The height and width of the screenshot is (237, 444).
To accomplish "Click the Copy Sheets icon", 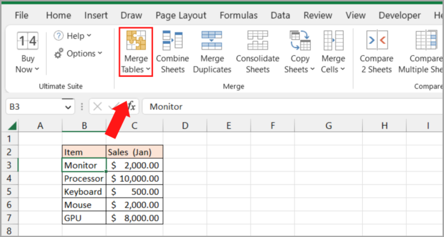I will [300, 40].
